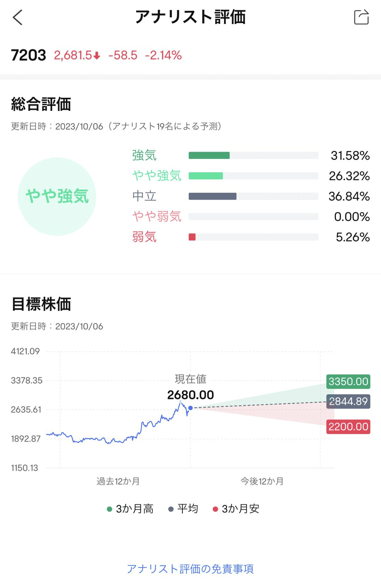Tap the 過去12か月 axis label

pyautogui.click(x=118, y=481)
